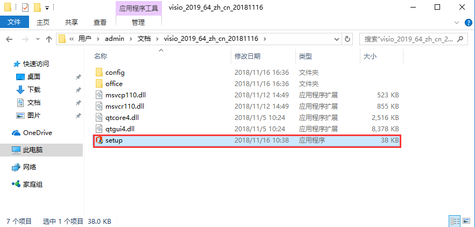This screenshot has height=227, width=475.
Task: Expand the address bar history dropdown
Action: 337,39
